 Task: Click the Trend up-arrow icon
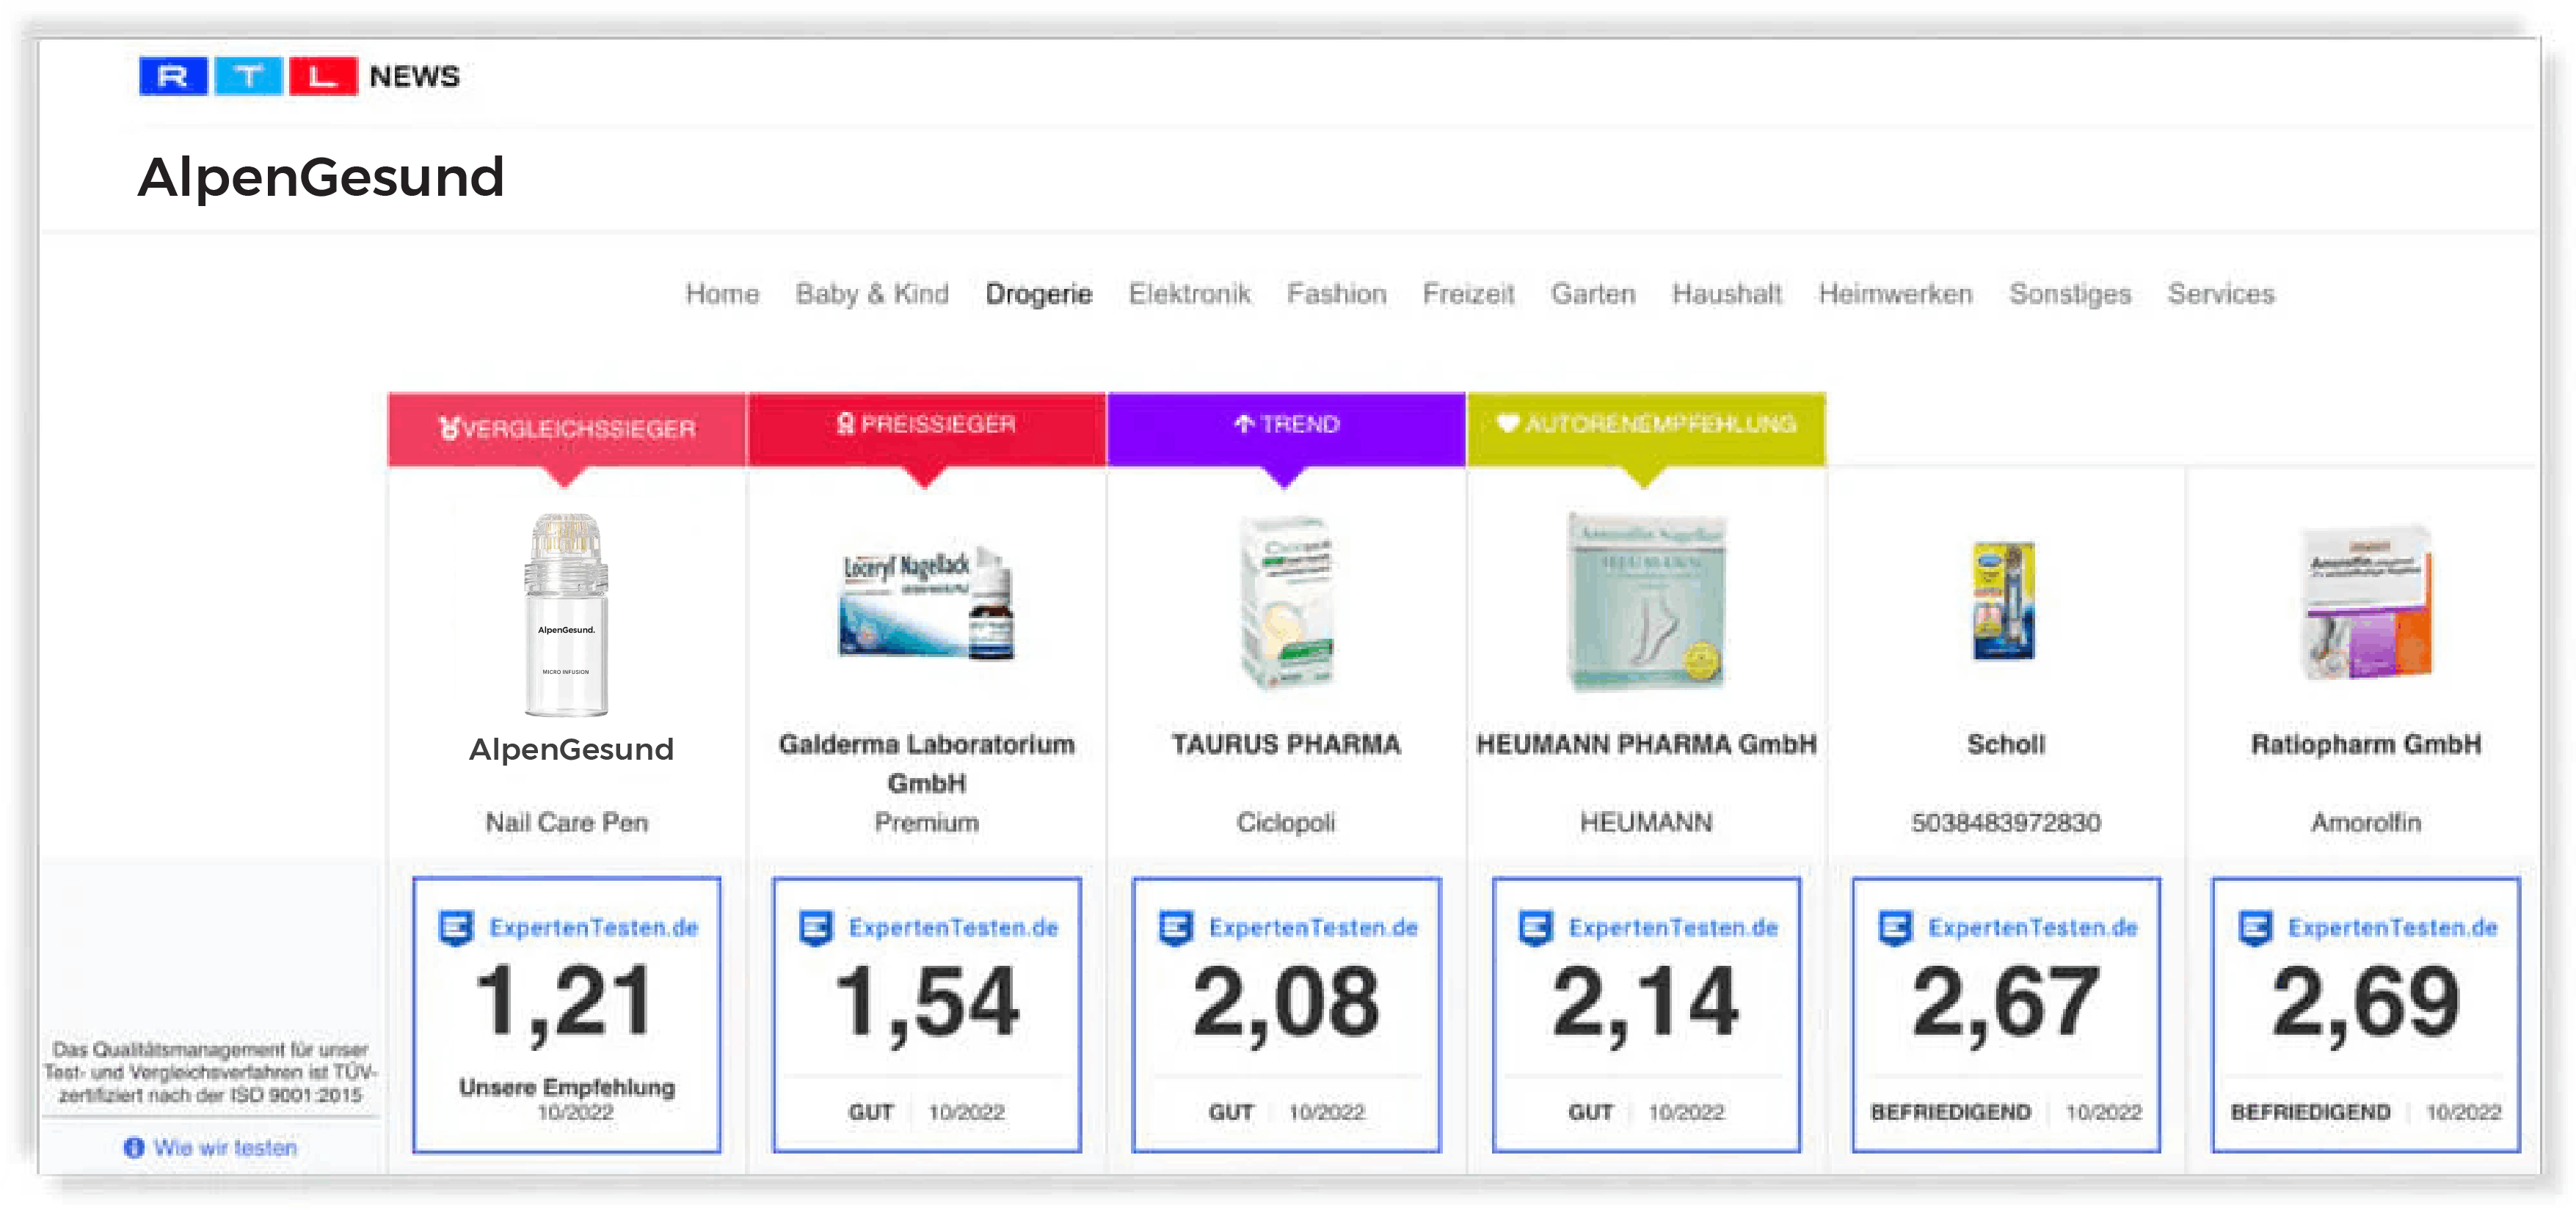click(x=1243, y=424)
